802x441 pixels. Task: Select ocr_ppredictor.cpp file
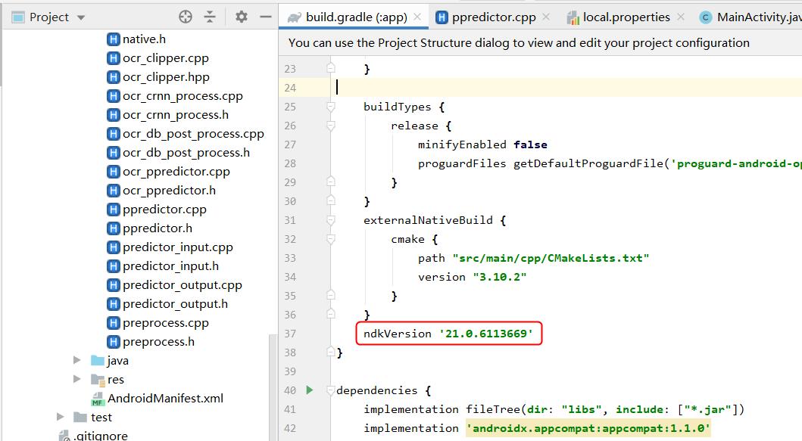click(x=176, y=172)
